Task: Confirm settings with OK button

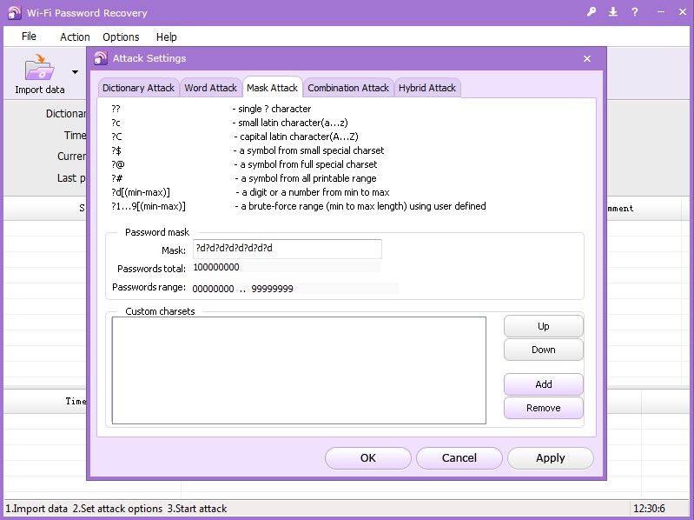Action: coord(367,458)
